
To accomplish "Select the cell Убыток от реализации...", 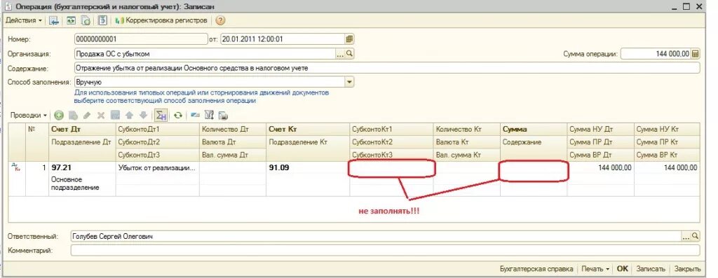I will [x=158, y=168].
